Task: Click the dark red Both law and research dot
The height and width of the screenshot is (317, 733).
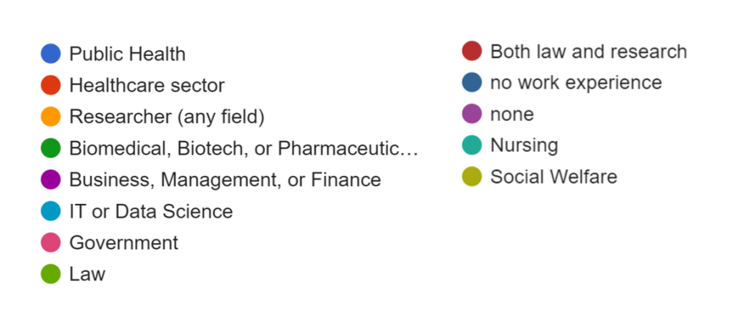Action: tap(472, 51)
